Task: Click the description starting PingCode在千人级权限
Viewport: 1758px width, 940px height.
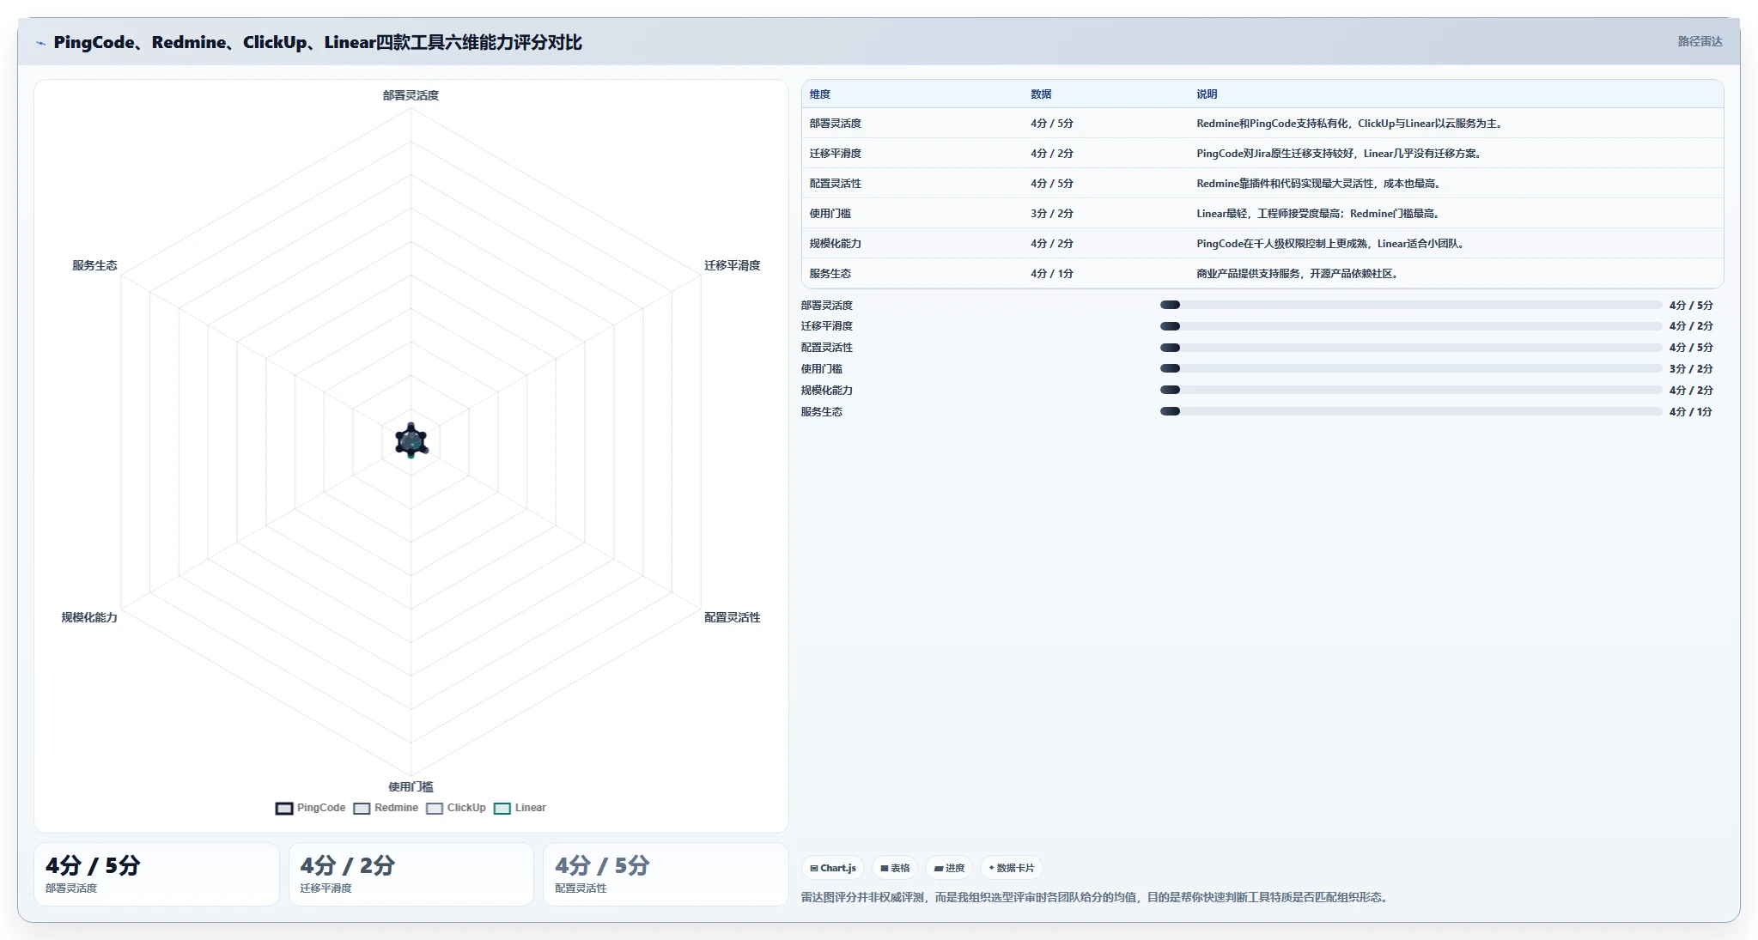Action: tap(1332, 244)
